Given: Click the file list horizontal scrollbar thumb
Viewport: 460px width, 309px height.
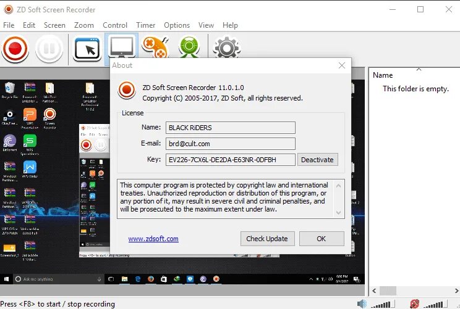Looking at the screenshot, I should pos(388,291).
